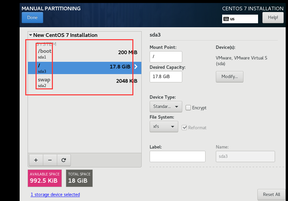Click into the Label text field
Viewport: 288px width, 201px height.
coord(178,156)
